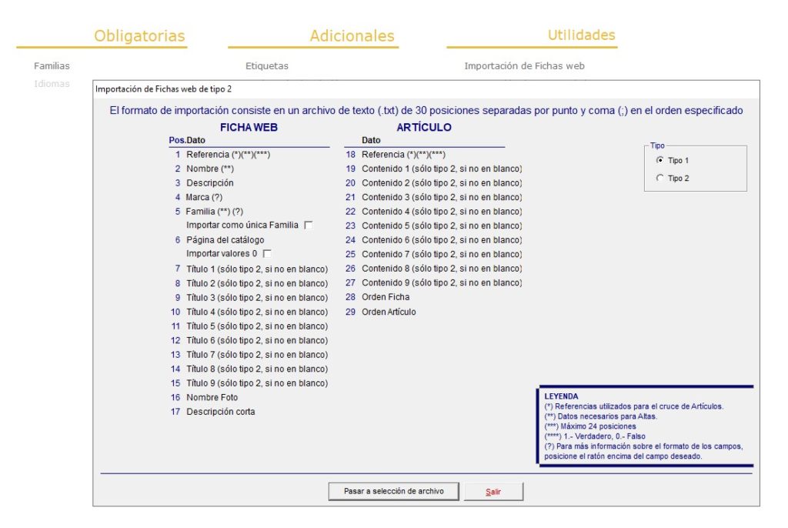The width and height of the screenshot is (788, 528).
Task: Open the Utilidades section heading
Action: pyautogui.click(x=582, y=35)
